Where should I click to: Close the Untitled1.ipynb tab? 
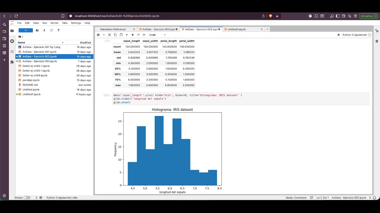pos(262,29)
